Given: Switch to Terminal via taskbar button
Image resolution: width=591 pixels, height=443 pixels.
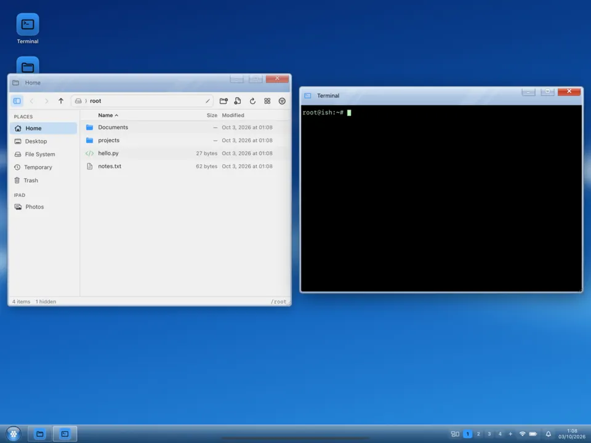Looking at the screenshot, I should (65, 434).
